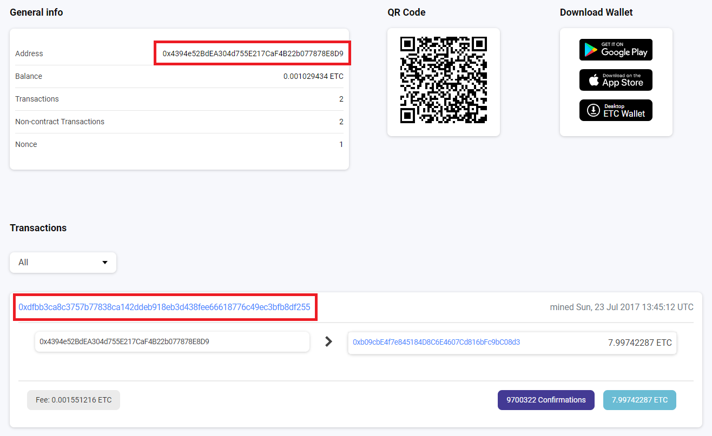The height and width of the screenshot is (436, 712).
Task: Click the wallet QR code image
Action: tap(443, 80)
